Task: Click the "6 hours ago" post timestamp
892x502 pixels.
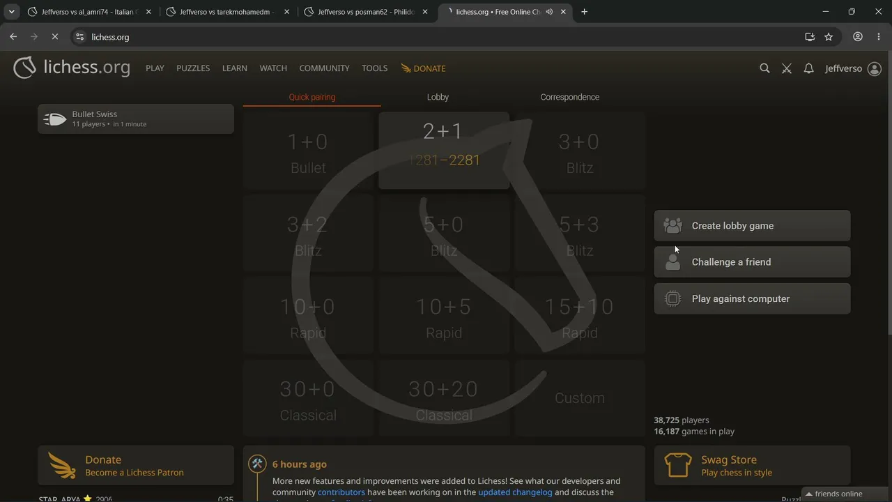Action: point(300,464)
